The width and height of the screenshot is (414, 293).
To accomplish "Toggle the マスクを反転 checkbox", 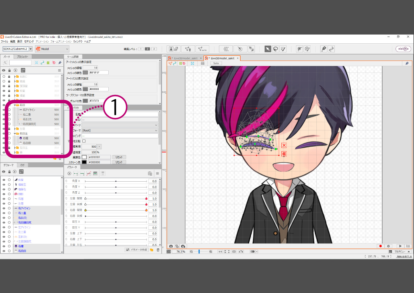I will click(x=84, y=141).
